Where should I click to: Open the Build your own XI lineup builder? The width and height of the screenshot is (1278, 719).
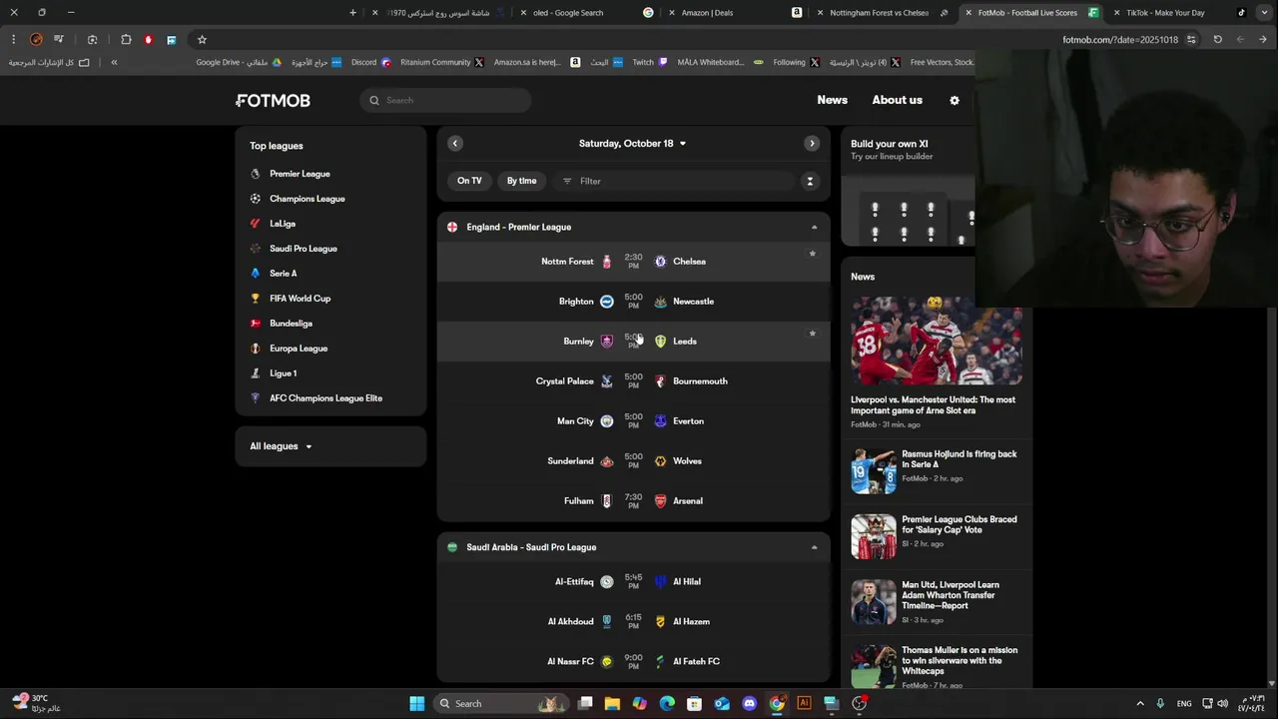pos(908,187)
